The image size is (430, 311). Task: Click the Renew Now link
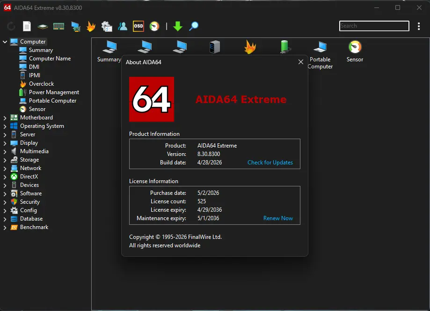(278, 218)
